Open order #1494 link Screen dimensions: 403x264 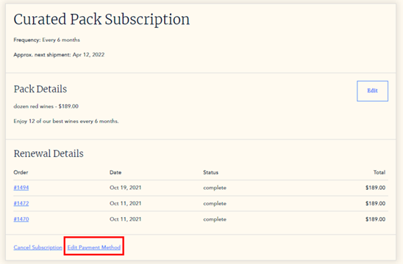pos(21,188)
